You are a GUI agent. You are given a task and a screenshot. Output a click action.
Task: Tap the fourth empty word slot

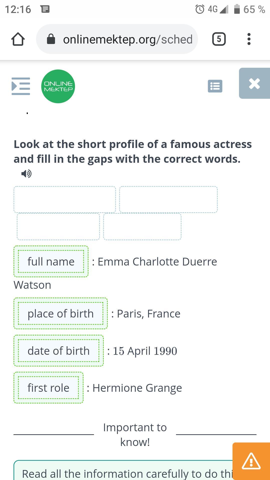(142, 226)
